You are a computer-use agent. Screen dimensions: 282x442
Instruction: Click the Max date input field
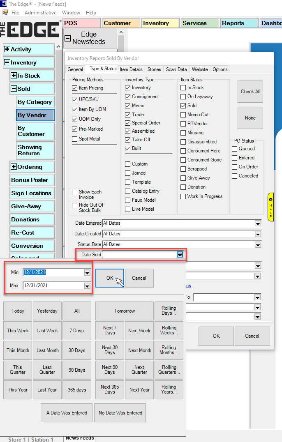click(x=53, y=286)
